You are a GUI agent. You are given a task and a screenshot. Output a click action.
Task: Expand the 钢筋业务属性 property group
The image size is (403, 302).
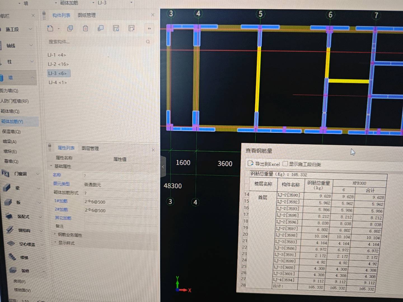point(55,234)
